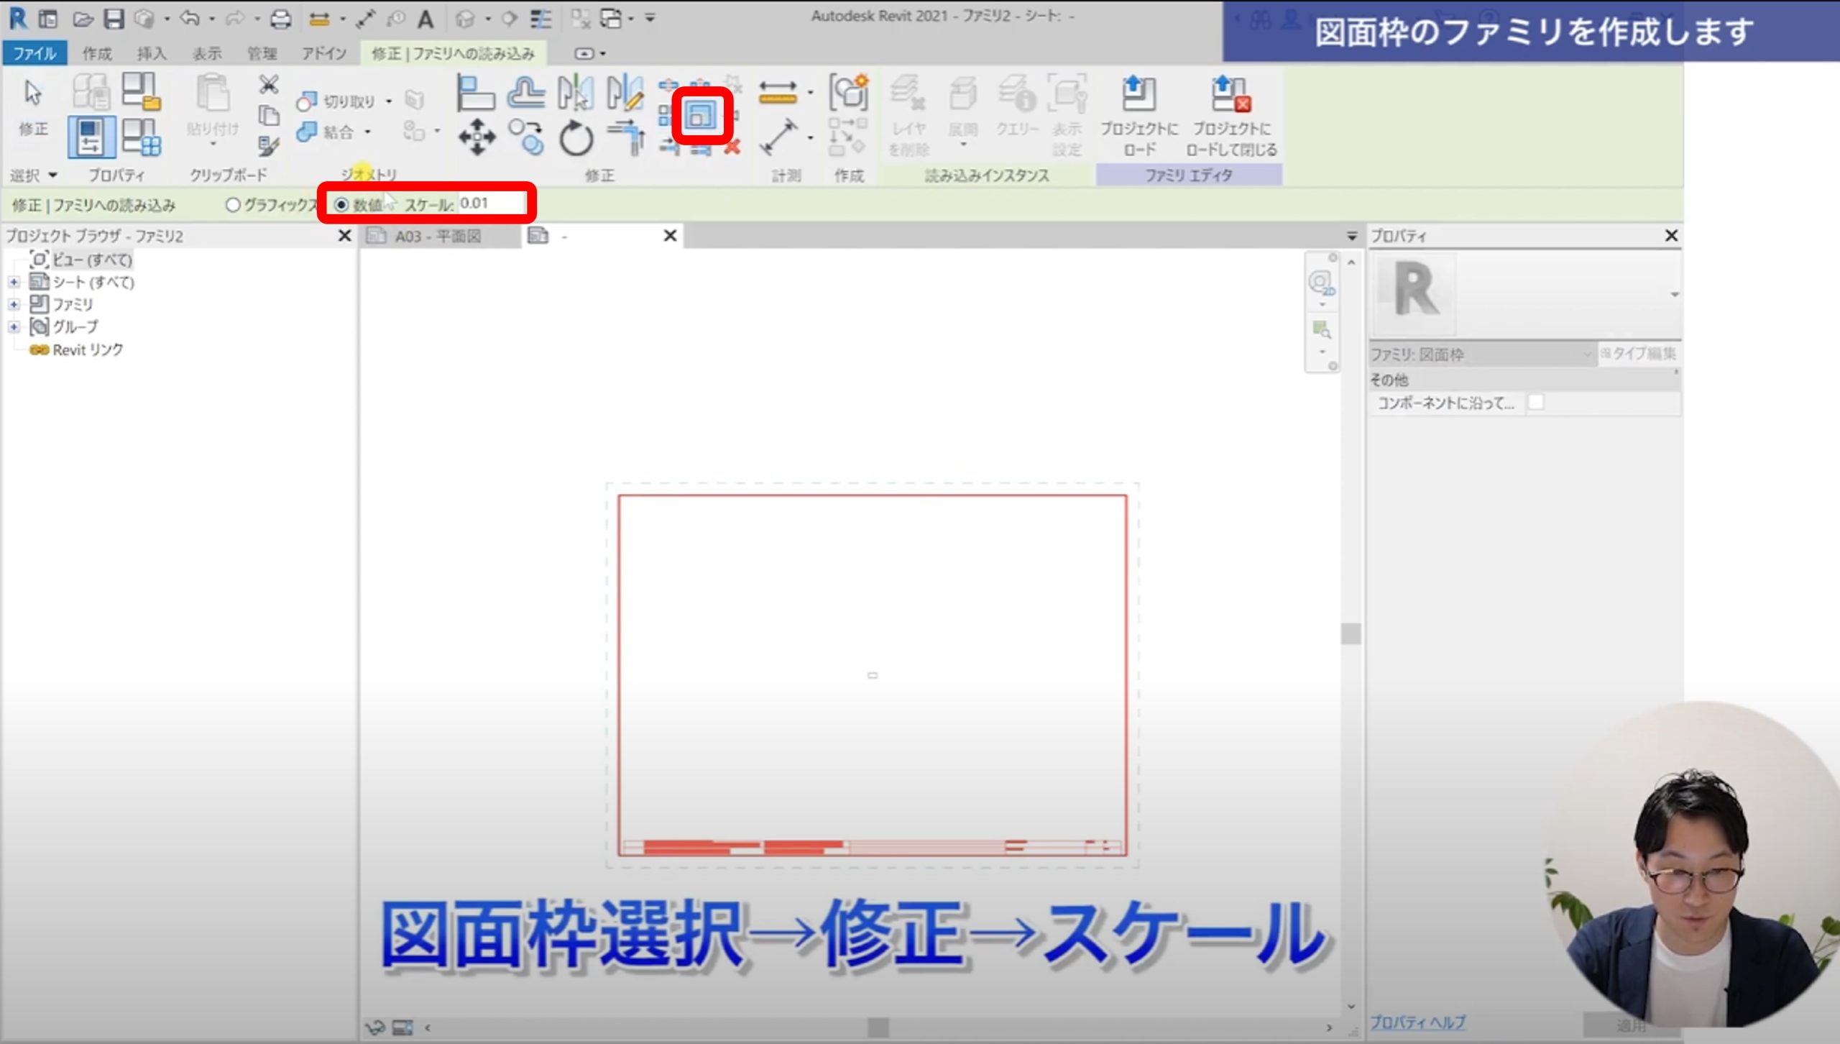
Task: Select the Copy tool icon
Action: (x=526, y=137)
